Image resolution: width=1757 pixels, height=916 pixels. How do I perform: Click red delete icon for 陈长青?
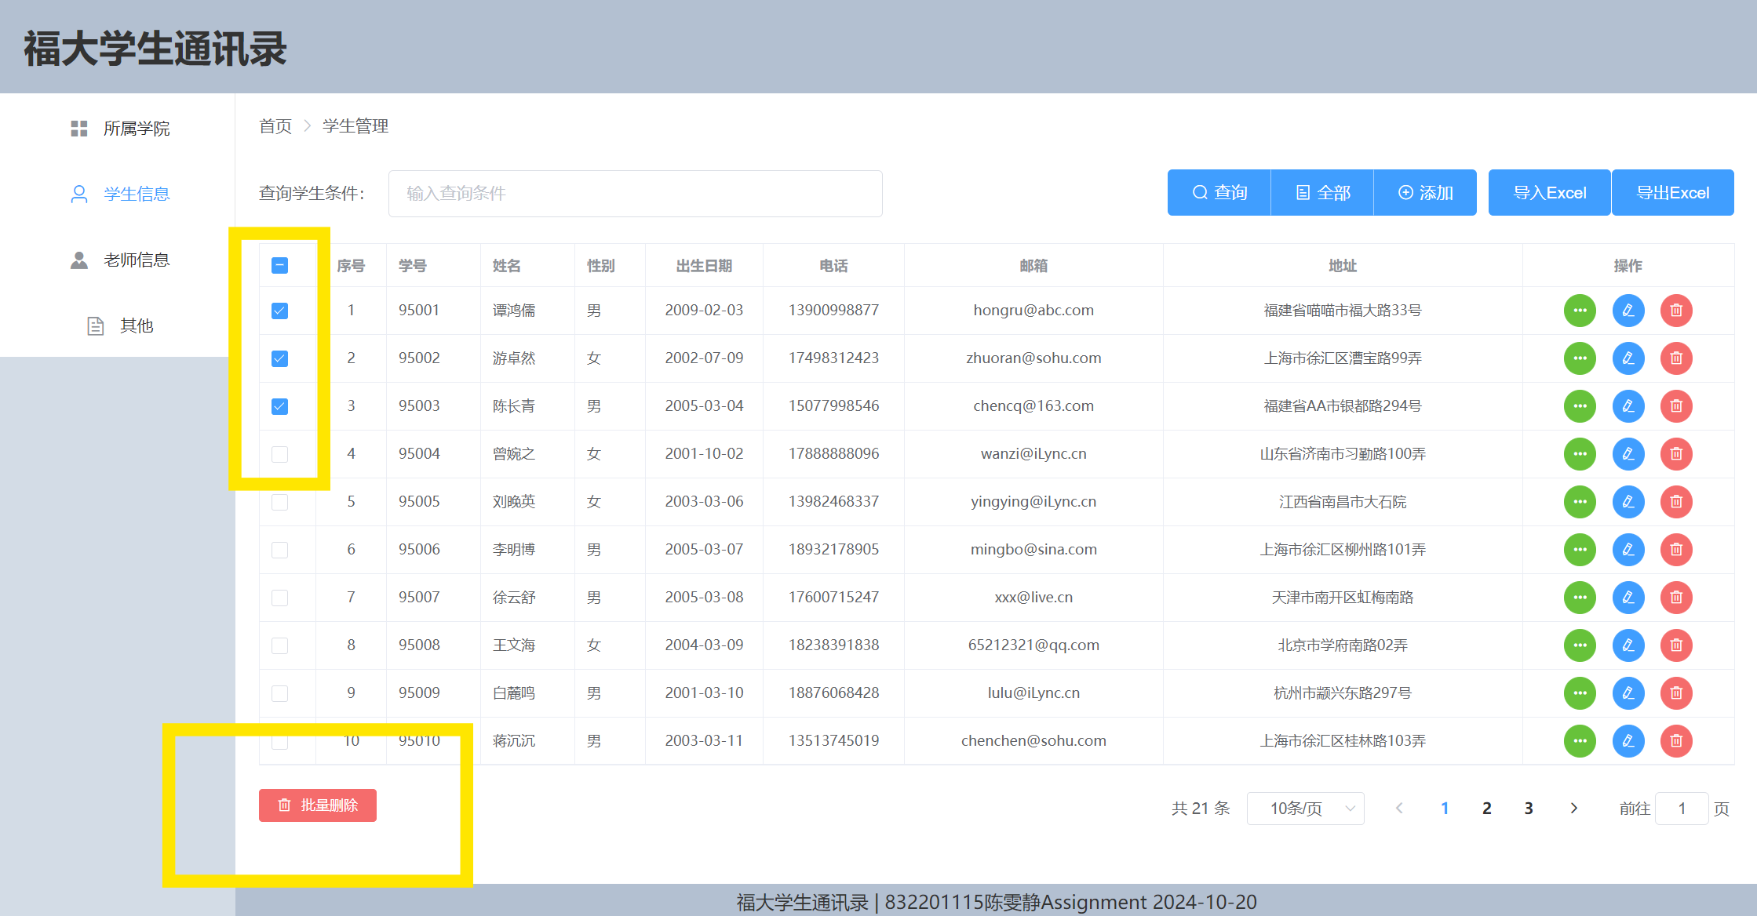1676,406
